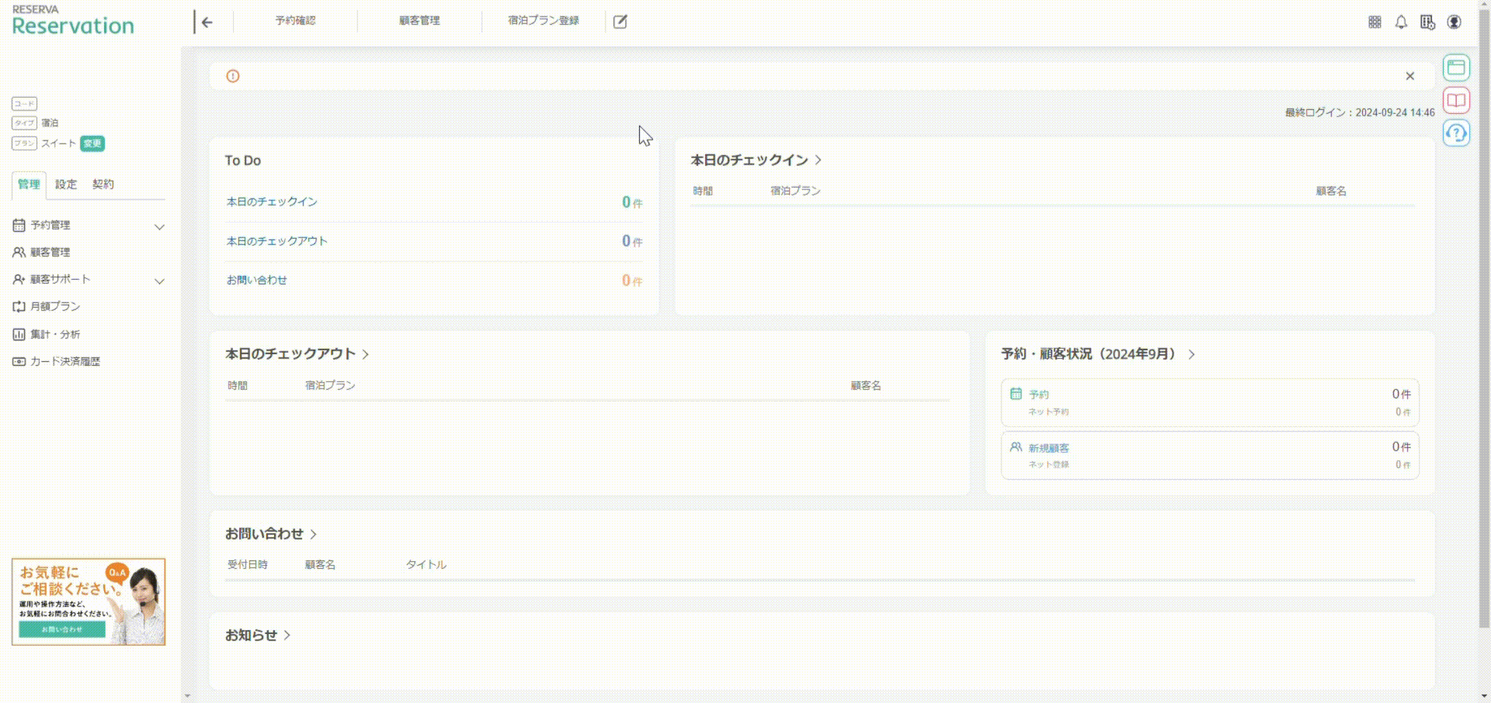The width and height of the screenshot is (1491, 703).
Task: Click the 受付日時 column header
Action: click(247, 564)
